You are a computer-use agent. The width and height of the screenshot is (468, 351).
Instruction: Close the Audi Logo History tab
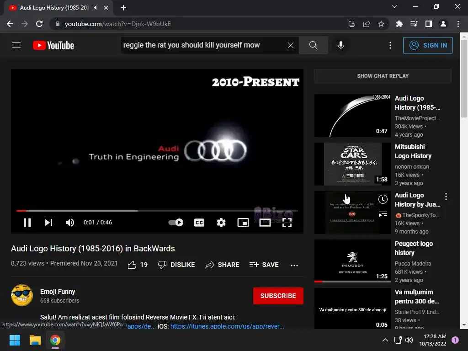click(106, 8)
